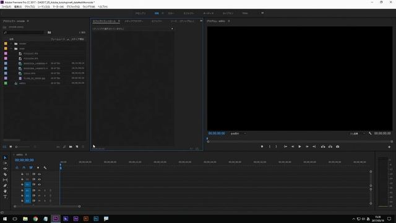The height and width of the screenshot is (223, 396).
Task: Click Mark Out in the Program monitor
Action: pyautogui.click(x=276, y=147)
